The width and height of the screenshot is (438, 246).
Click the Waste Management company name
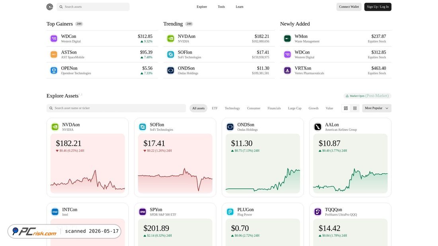pos(307,41)
